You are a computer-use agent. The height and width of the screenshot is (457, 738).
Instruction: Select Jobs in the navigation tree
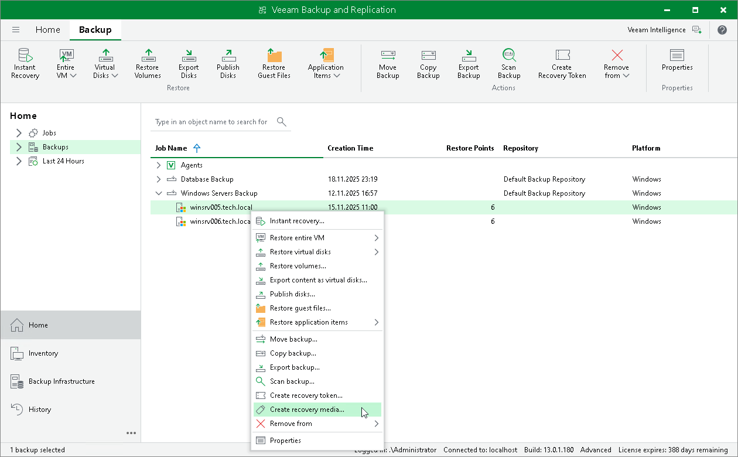(49, 133)
